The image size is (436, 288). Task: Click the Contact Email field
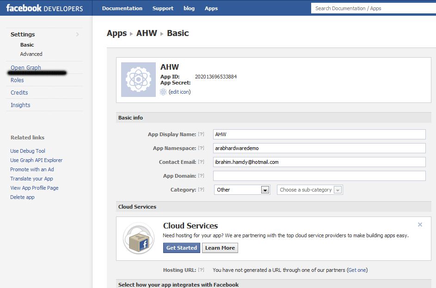319,162
